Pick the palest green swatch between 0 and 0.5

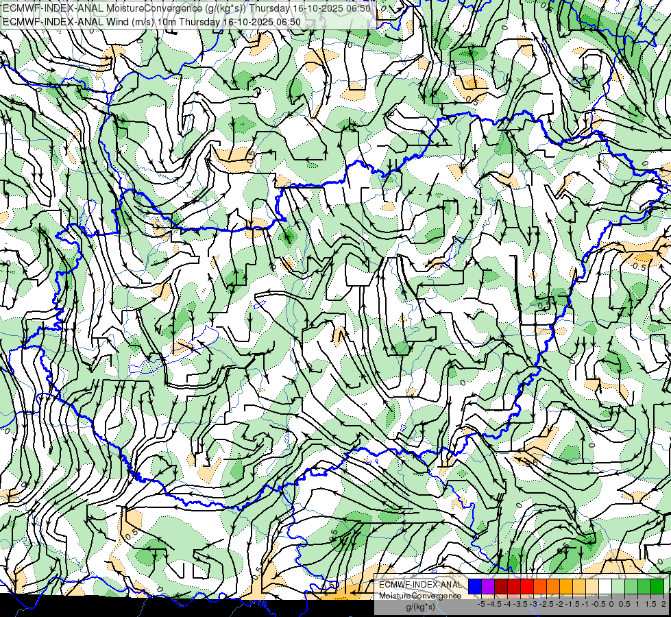click(618, 587)
